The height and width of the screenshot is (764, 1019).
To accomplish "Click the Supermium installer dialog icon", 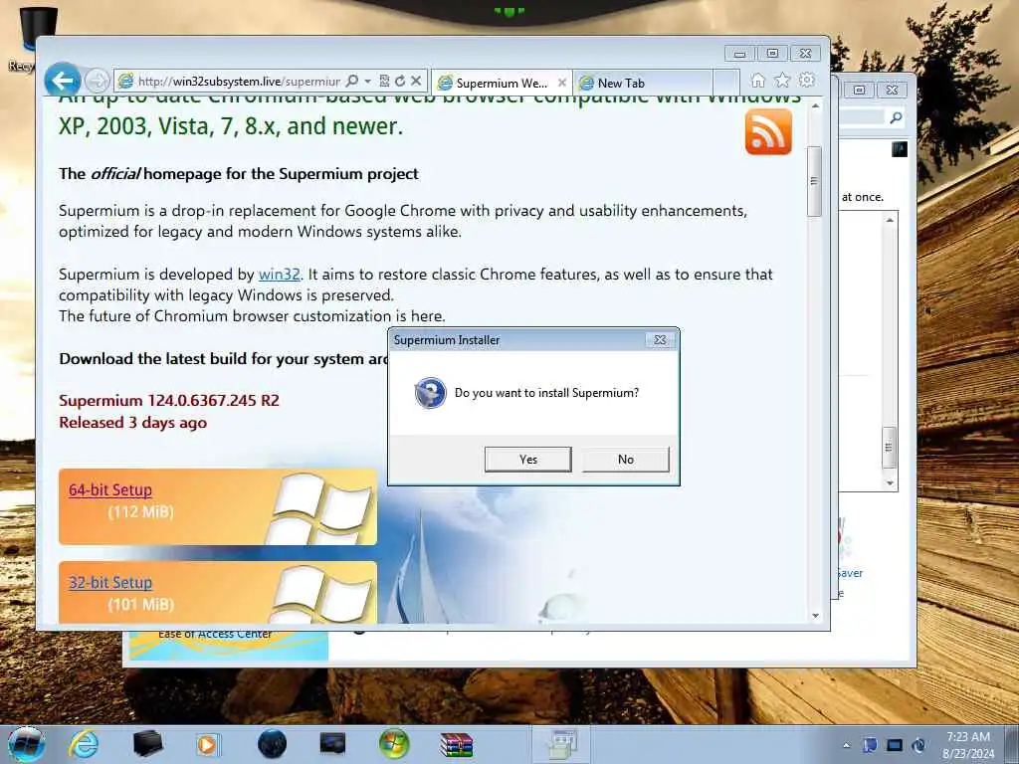I will [x=430, y=393].
